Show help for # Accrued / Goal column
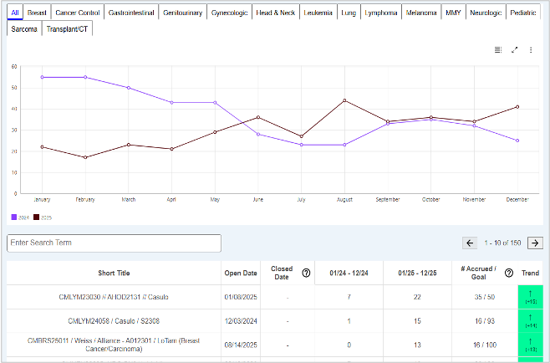Viewport: 550px width, 363px height. [508, 273]
